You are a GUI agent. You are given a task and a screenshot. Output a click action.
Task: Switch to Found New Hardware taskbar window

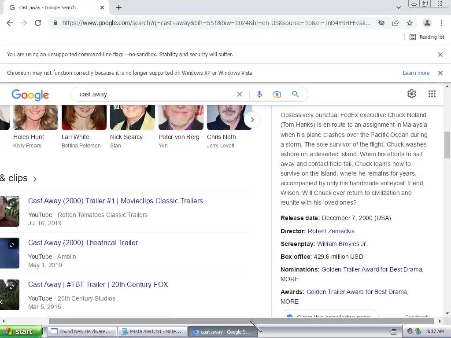point(82,332)
